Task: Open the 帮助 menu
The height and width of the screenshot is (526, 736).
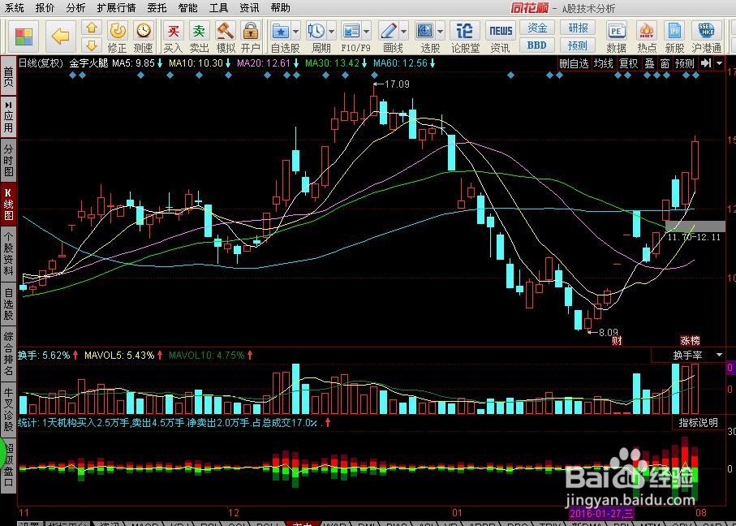Action: [280, 7]
